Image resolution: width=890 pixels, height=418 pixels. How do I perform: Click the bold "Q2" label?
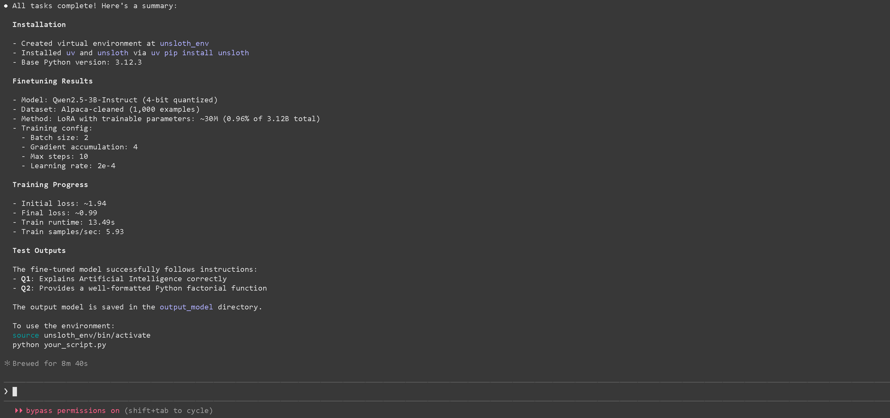pyautogui.click(x=25, y=288)
